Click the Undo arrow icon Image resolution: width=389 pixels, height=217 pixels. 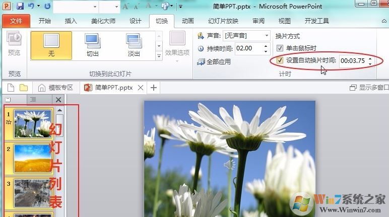click(x=31, y=6)
